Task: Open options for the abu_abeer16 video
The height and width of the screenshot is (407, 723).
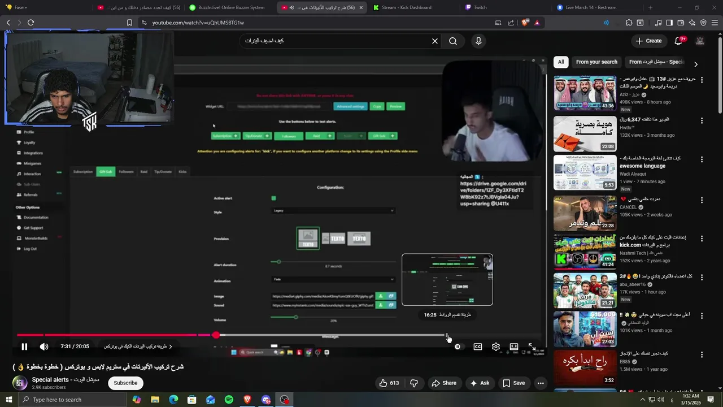Action: point(702,278)
